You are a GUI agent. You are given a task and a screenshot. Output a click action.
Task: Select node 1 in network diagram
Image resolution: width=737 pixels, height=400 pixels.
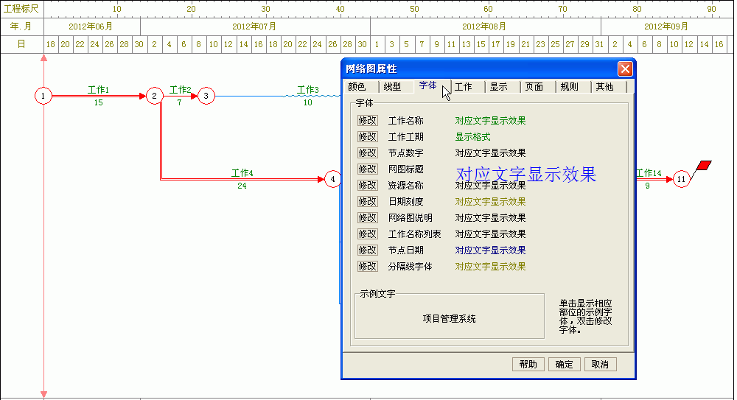43,96
